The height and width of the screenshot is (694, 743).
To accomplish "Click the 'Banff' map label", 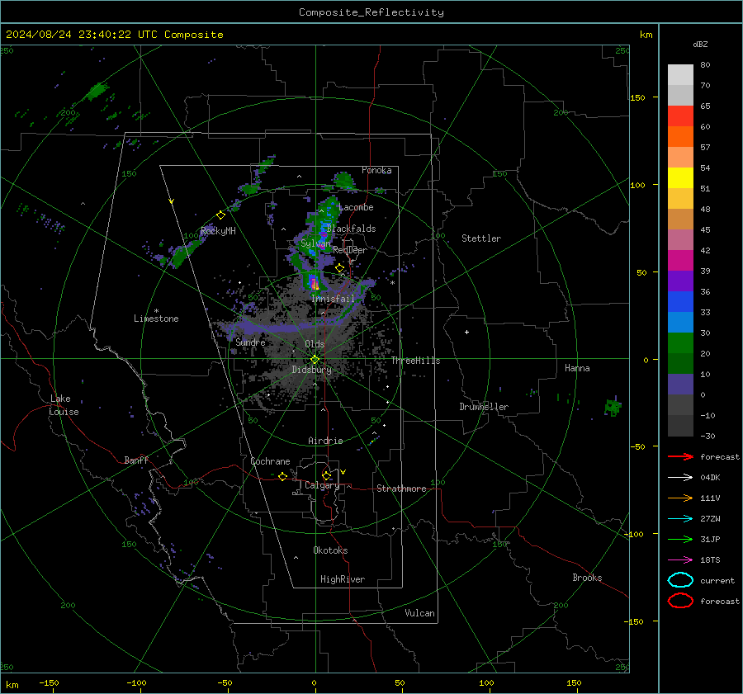I will pyautogui.click(x=136, y=460).
